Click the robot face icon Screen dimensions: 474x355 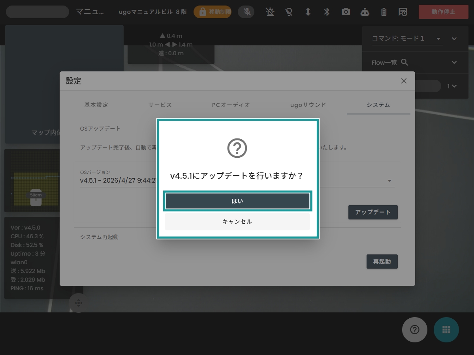[x=365, y=12]
